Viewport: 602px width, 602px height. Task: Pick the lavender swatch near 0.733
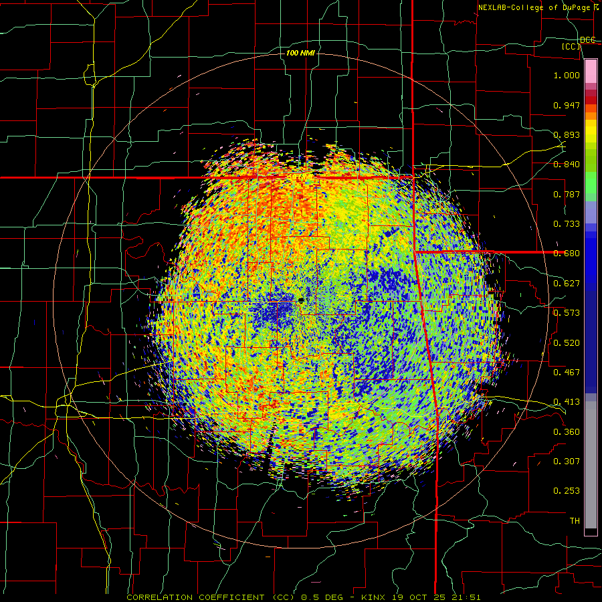[591, 212]
